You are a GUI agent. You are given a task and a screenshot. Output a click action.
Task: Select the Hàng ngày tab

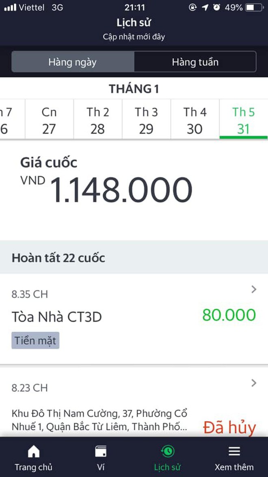pyautogui.click(x=72, y=62)
